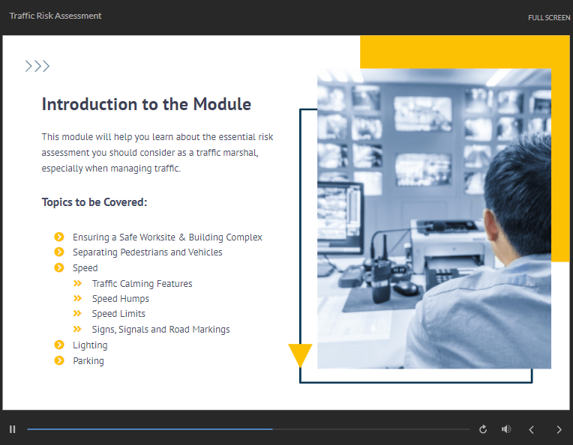Click double-arrow icon beside Speed Humps
Viewport: 573px width, 445px height.
pyautogui.click(x=77, y=299)
